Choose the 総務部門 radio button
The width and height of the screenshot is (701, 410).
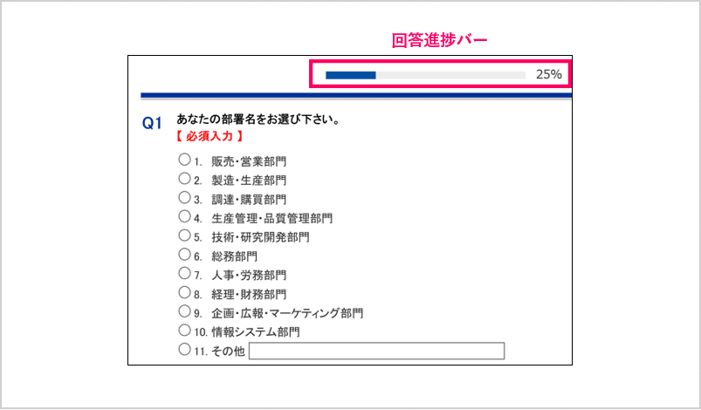point(184,255)
